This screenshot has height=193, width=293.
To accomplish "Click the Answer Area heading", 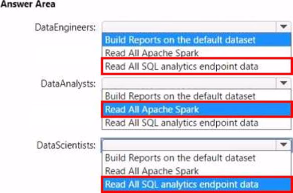I will [28, 3].
